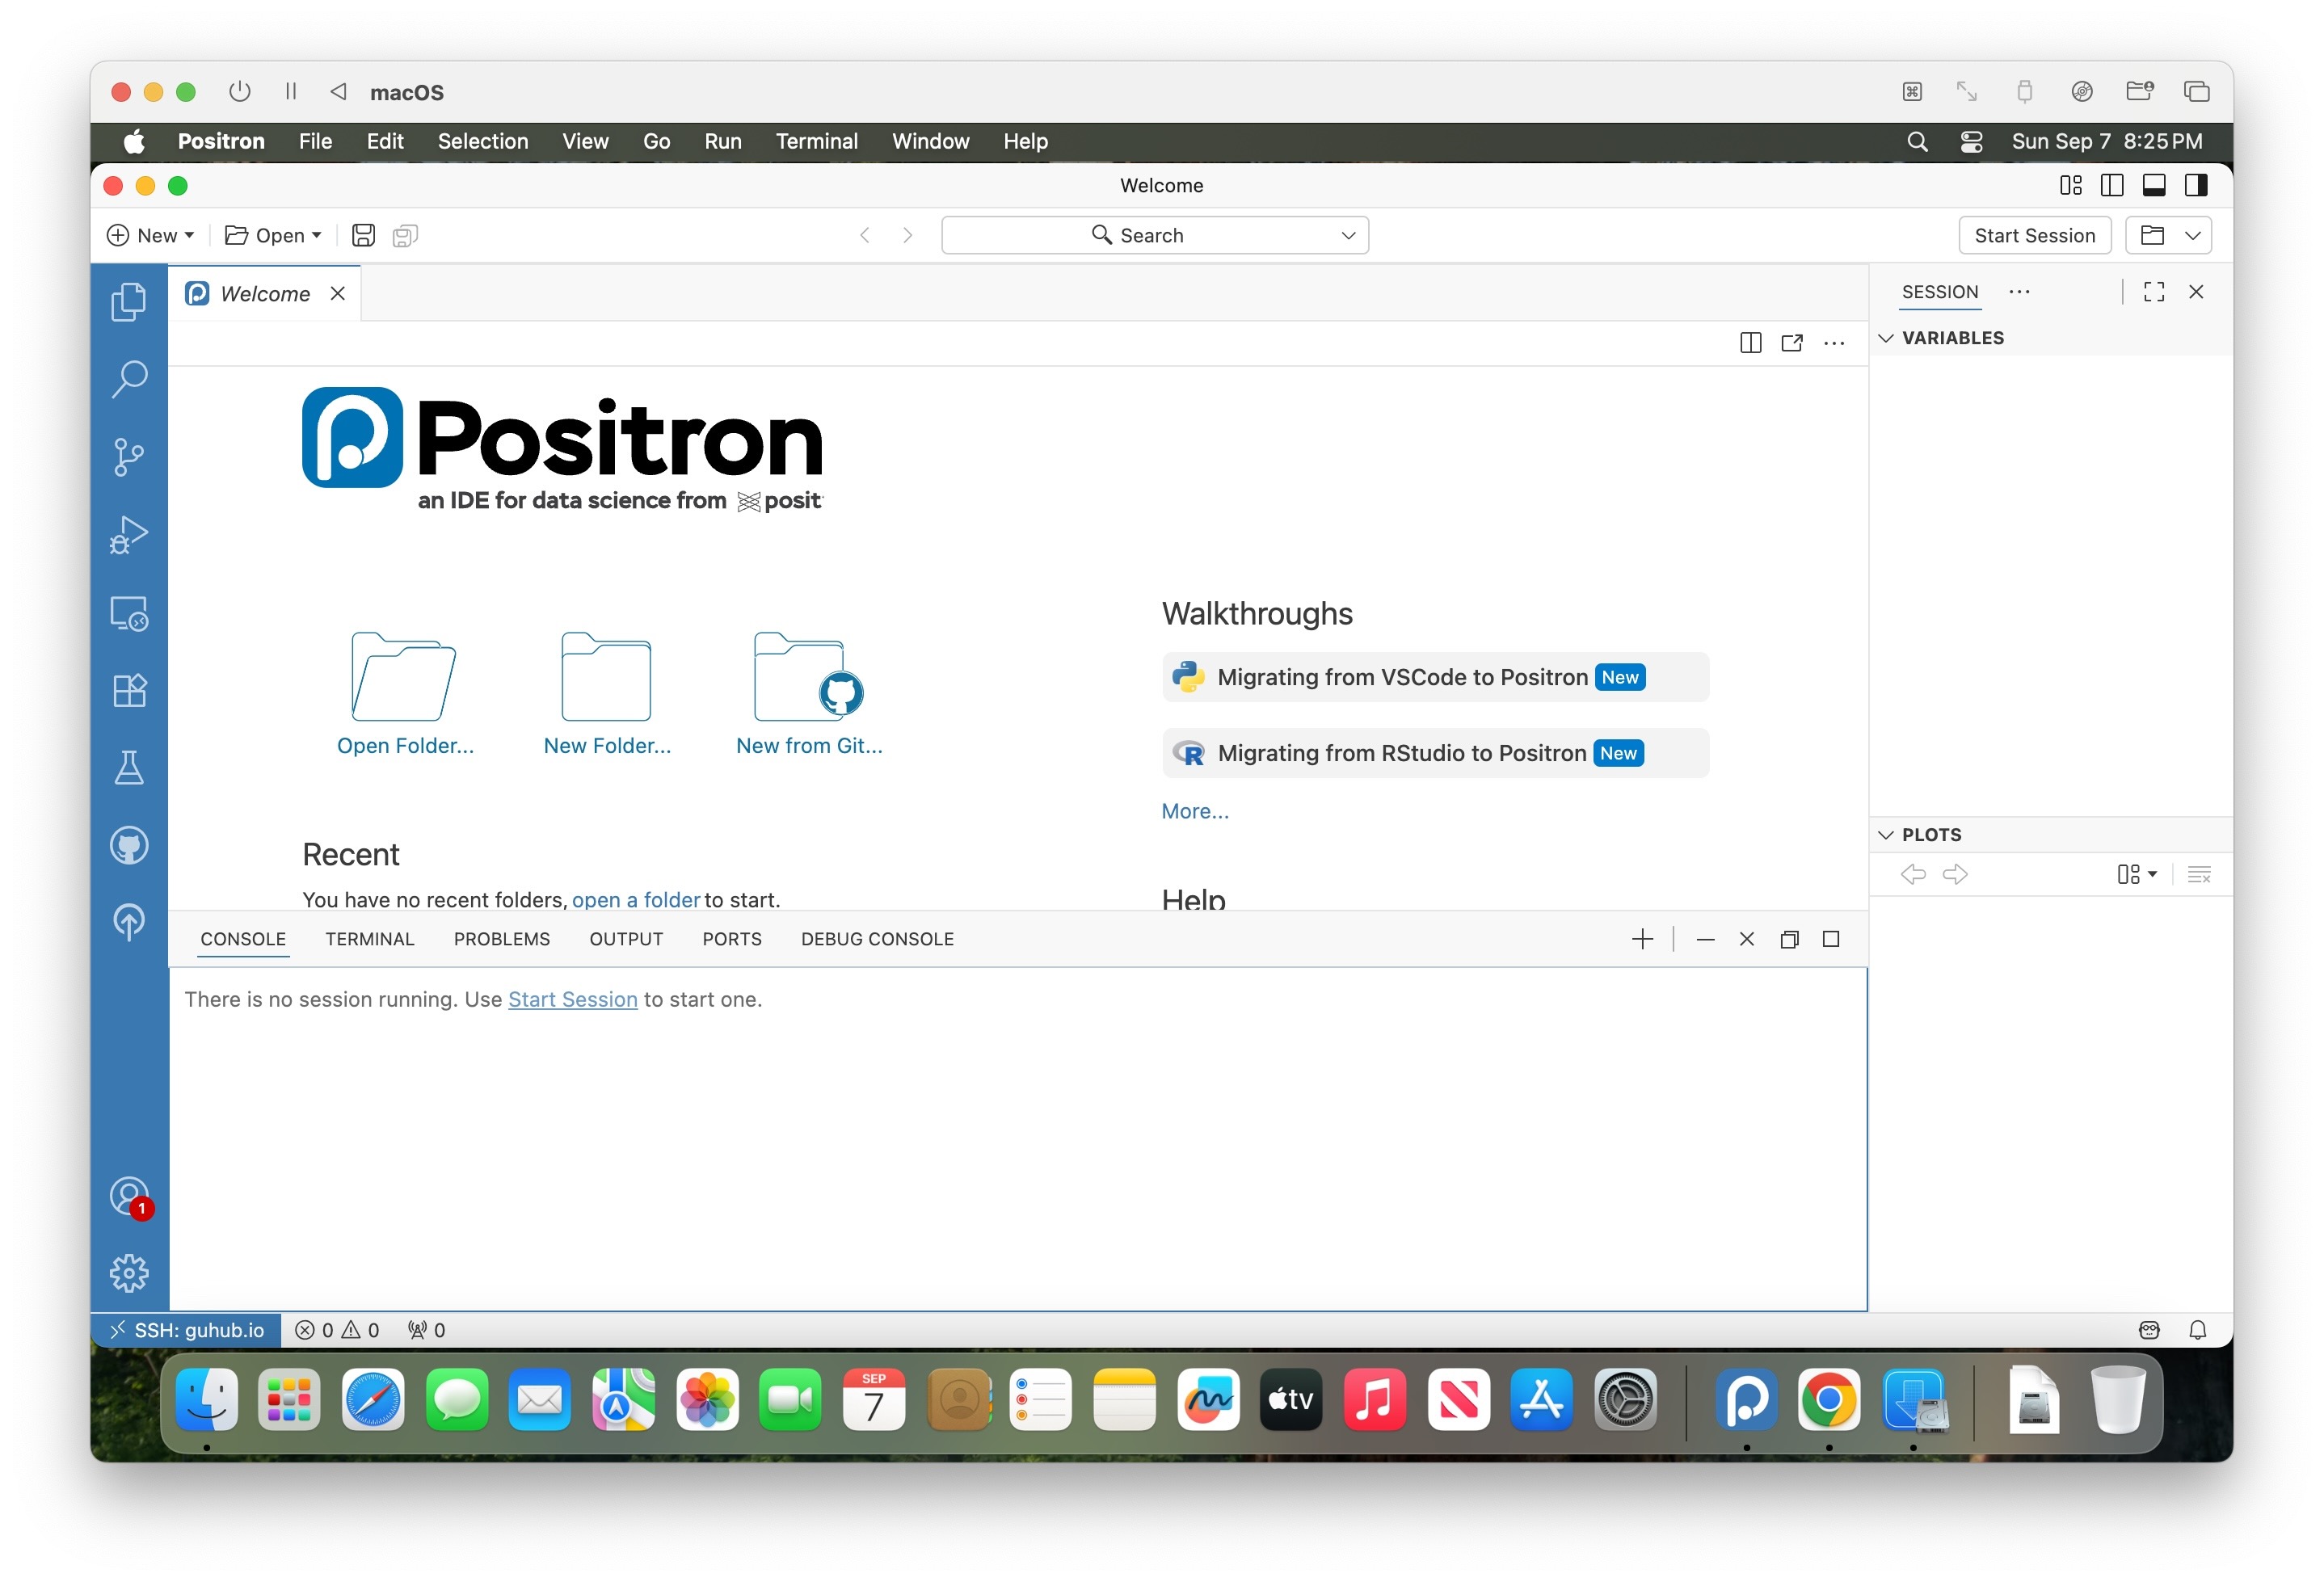Open the GitHub view in activity bar

(x=129, y=846)
